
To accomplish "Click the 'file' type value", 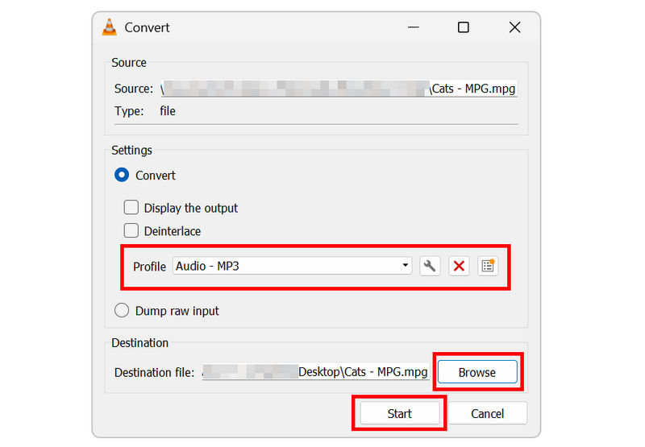I will point(168,111).
